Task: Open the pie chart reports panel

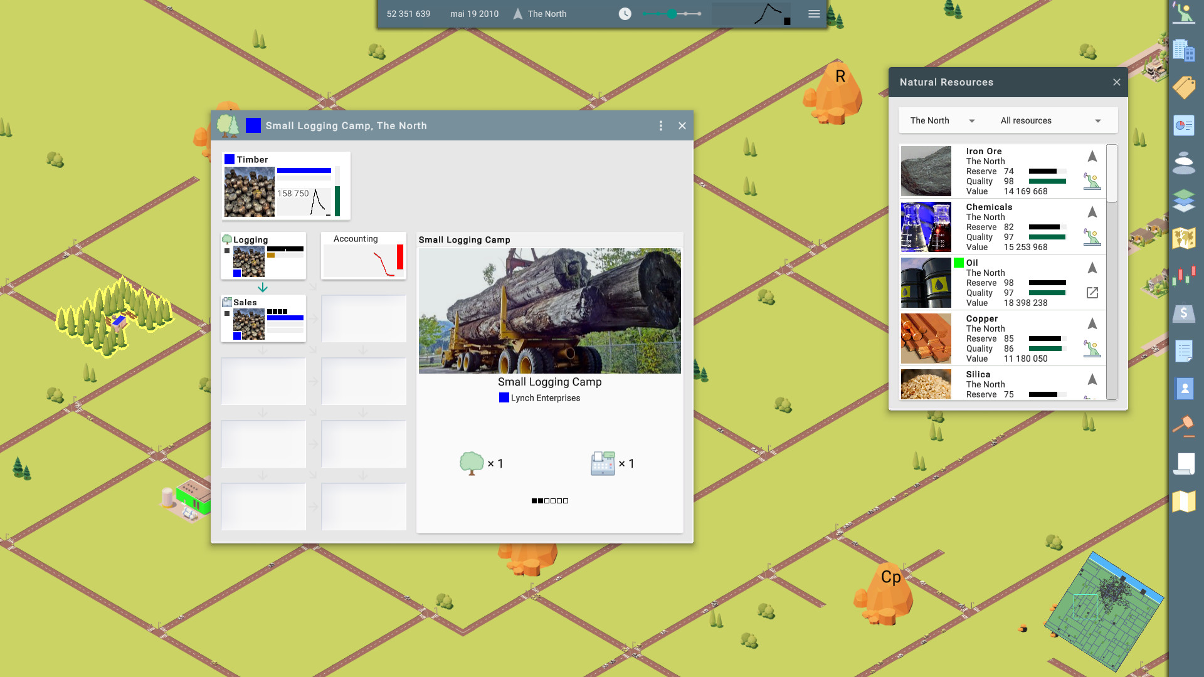Action: (1184, 125)
